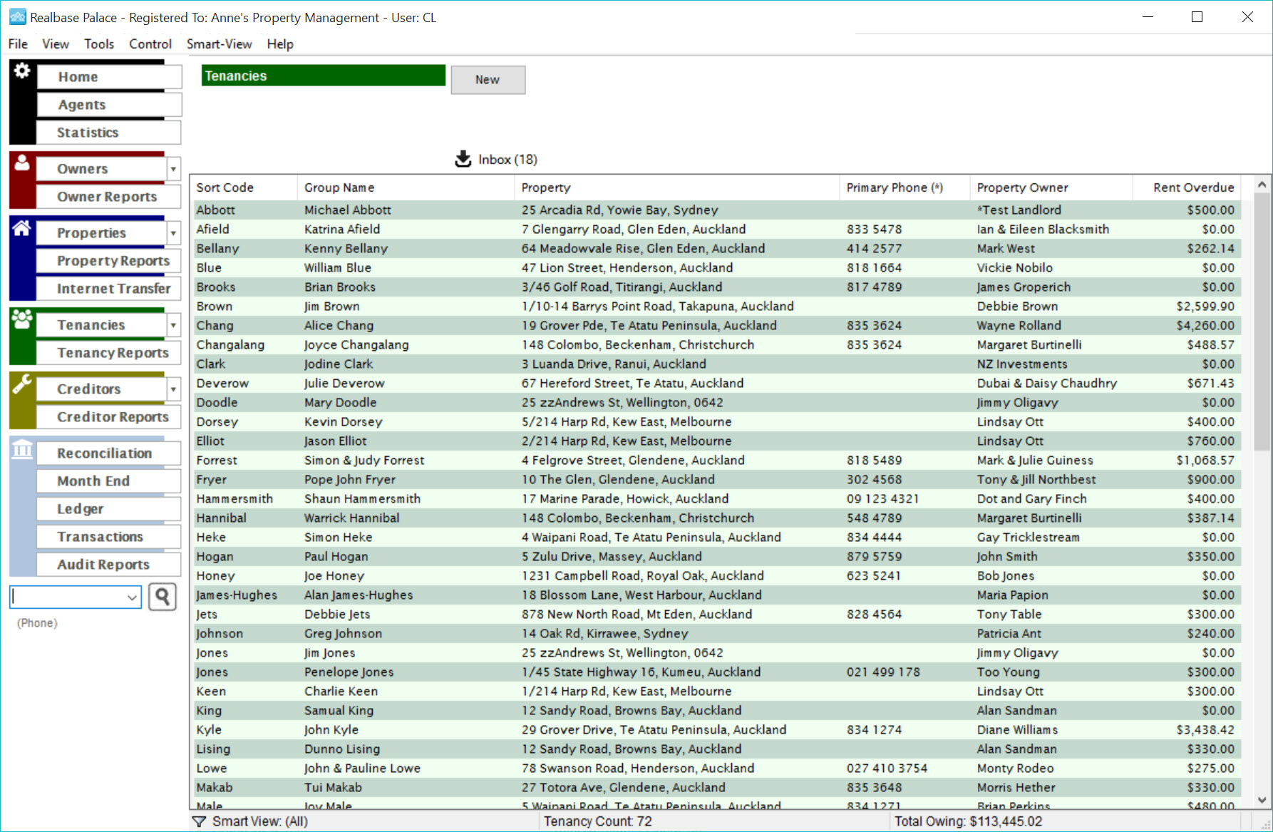Click the Smart View filter funnel icon

click(x=200, y=821)
